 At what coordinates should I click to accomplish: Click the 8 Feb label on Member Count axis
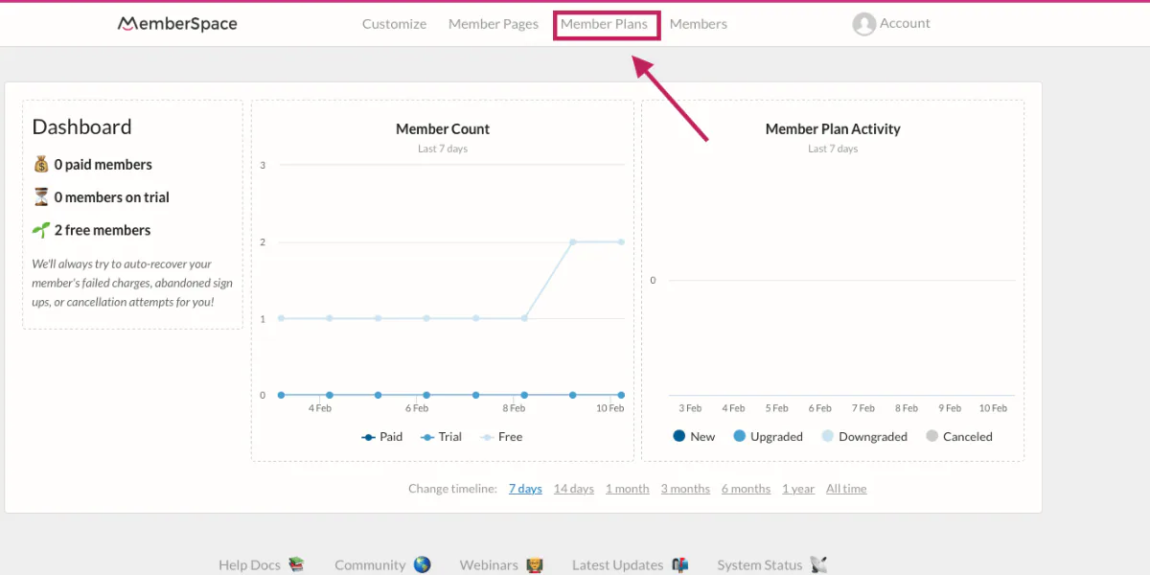[514, 408]
